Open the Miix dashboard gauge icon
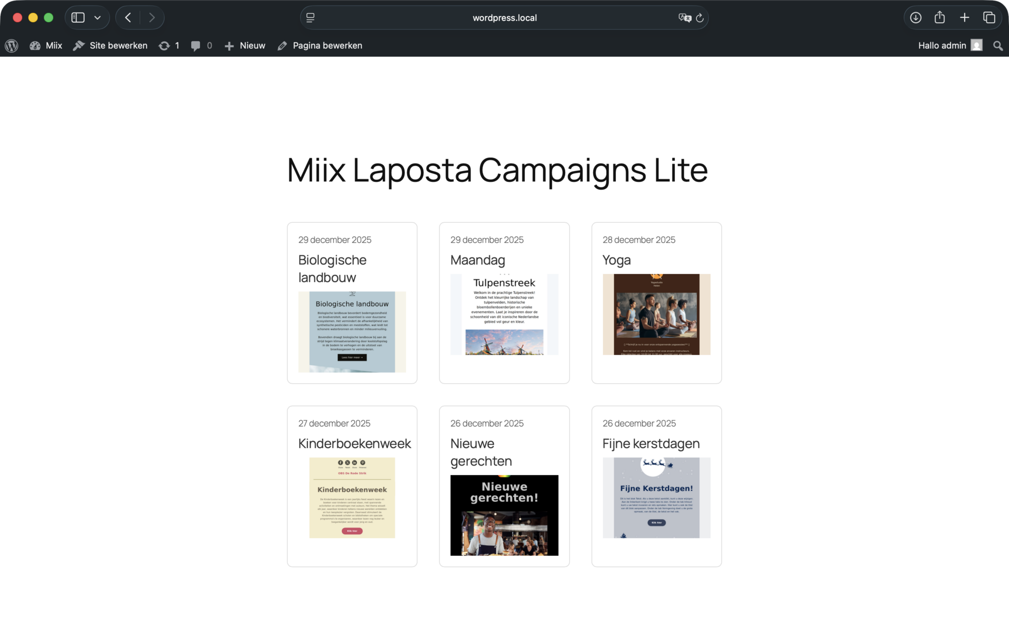1009x633 pixels. click(34, 45)
